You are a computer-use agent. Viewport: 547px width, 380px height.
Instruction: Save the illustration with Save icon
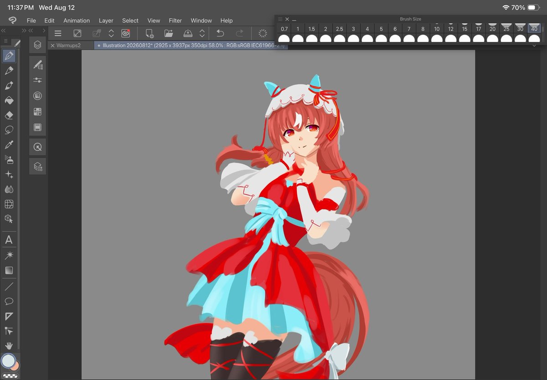click(x=188, y=33)
